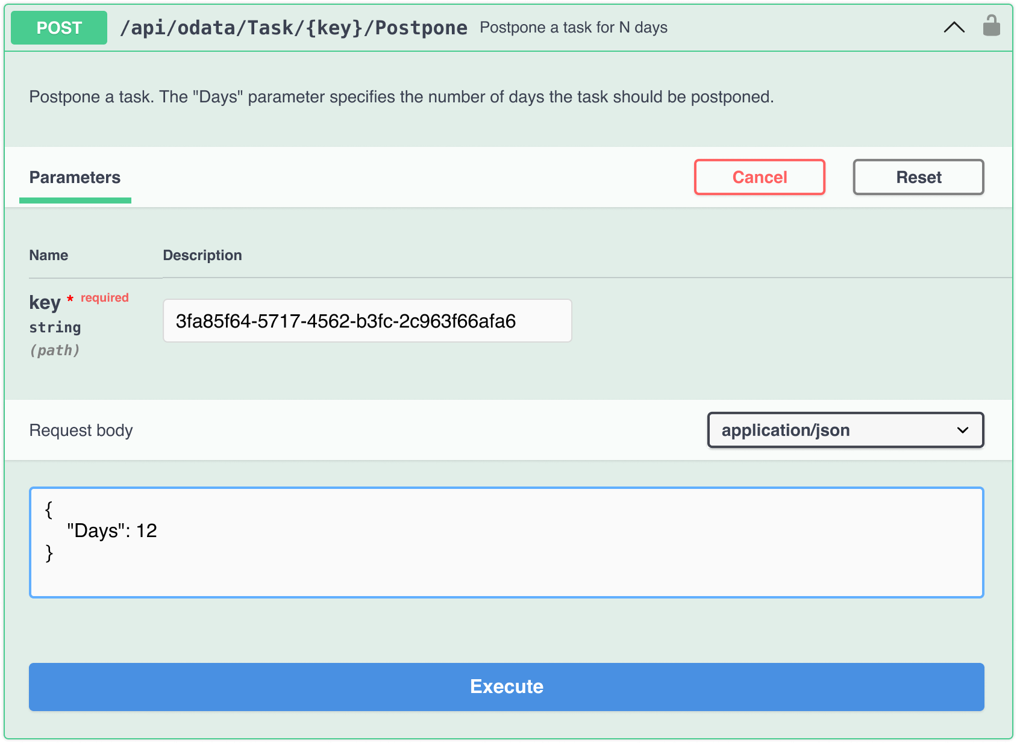Click the operation description text about Days parameter
Viewport: 1017px width, 743px height.
pyautogui.click(x=401, y=96)
